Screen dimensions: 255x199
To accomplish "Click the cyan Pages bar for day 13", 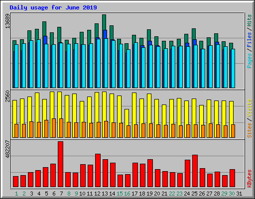I will coord(106,63).
